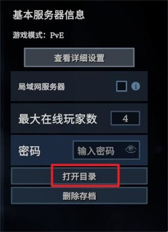Click the LAN server row background
Viewport: 168px width, 232px height.
pyautogui.click(x=79, y=86)
